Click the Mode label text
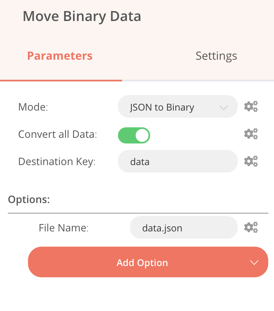Screen dimensions: 274x311 point(33,107)
